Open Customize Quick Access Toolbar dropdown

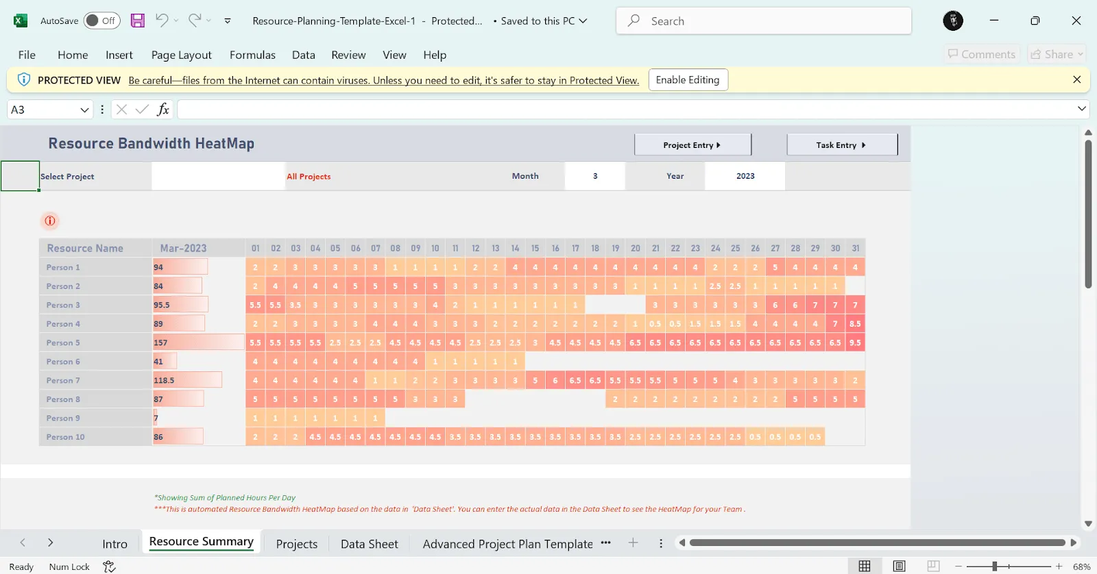228,21
